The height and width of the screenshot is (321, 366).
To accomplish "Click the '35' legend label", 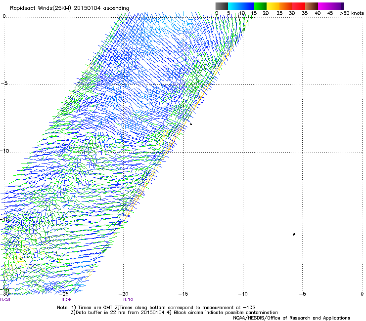I will pyautogui.click(x=305, y=13).
